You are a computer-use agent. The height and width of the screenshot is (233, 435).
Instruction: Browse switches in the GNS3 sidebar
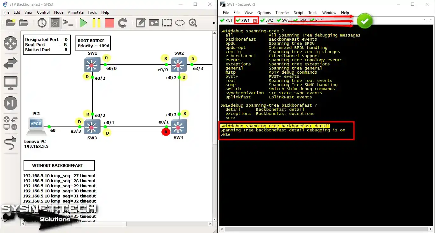pyautogui.click(x=11, y=63)
